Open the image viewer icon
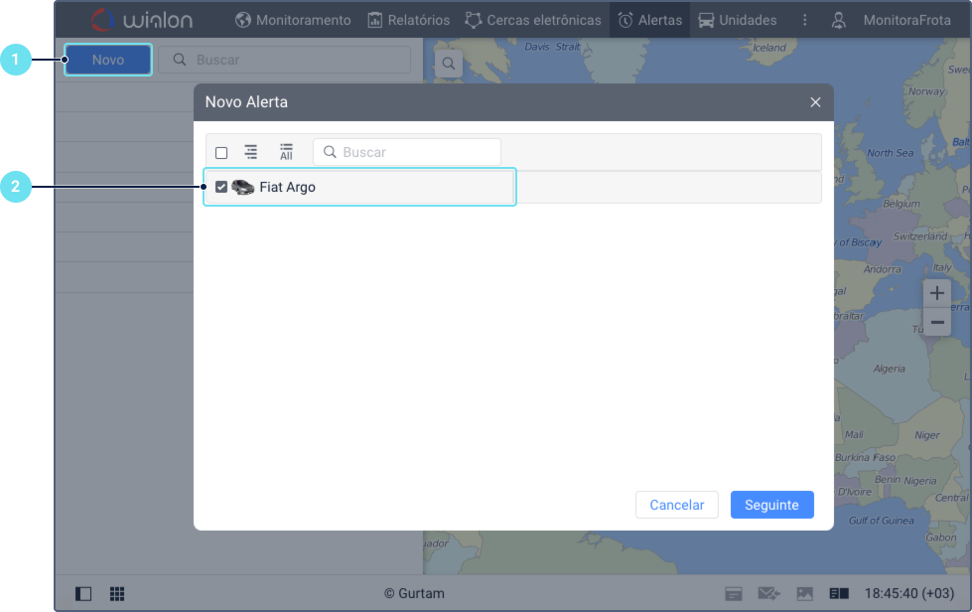The image size is (972, 612). pyautogui.click(x=804, y=593)
